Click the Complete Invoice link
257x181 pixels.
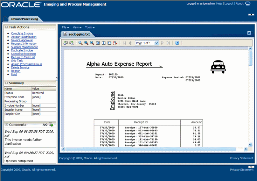point(22,34)
